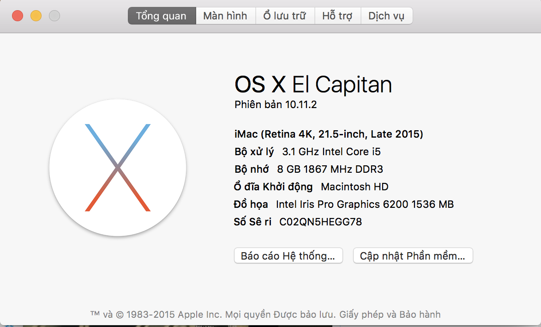Open Báo cáo Hệ thống report
Screen dimensions: 541x327
point(288,256)
